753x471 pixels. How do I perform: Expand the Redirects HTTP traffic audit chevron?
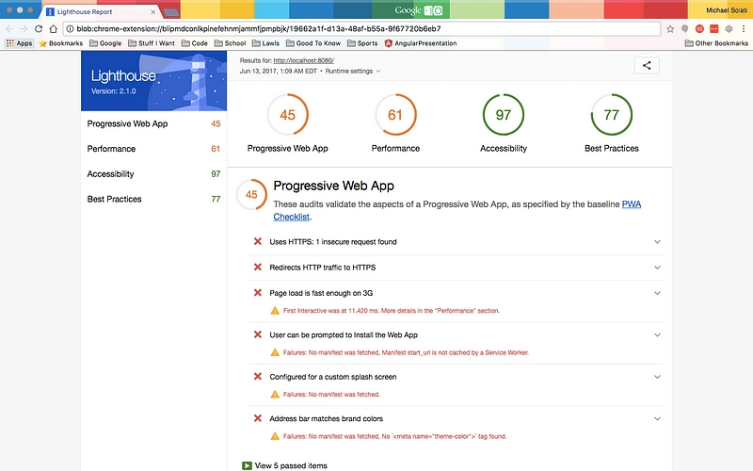click(x=657, y=268)
